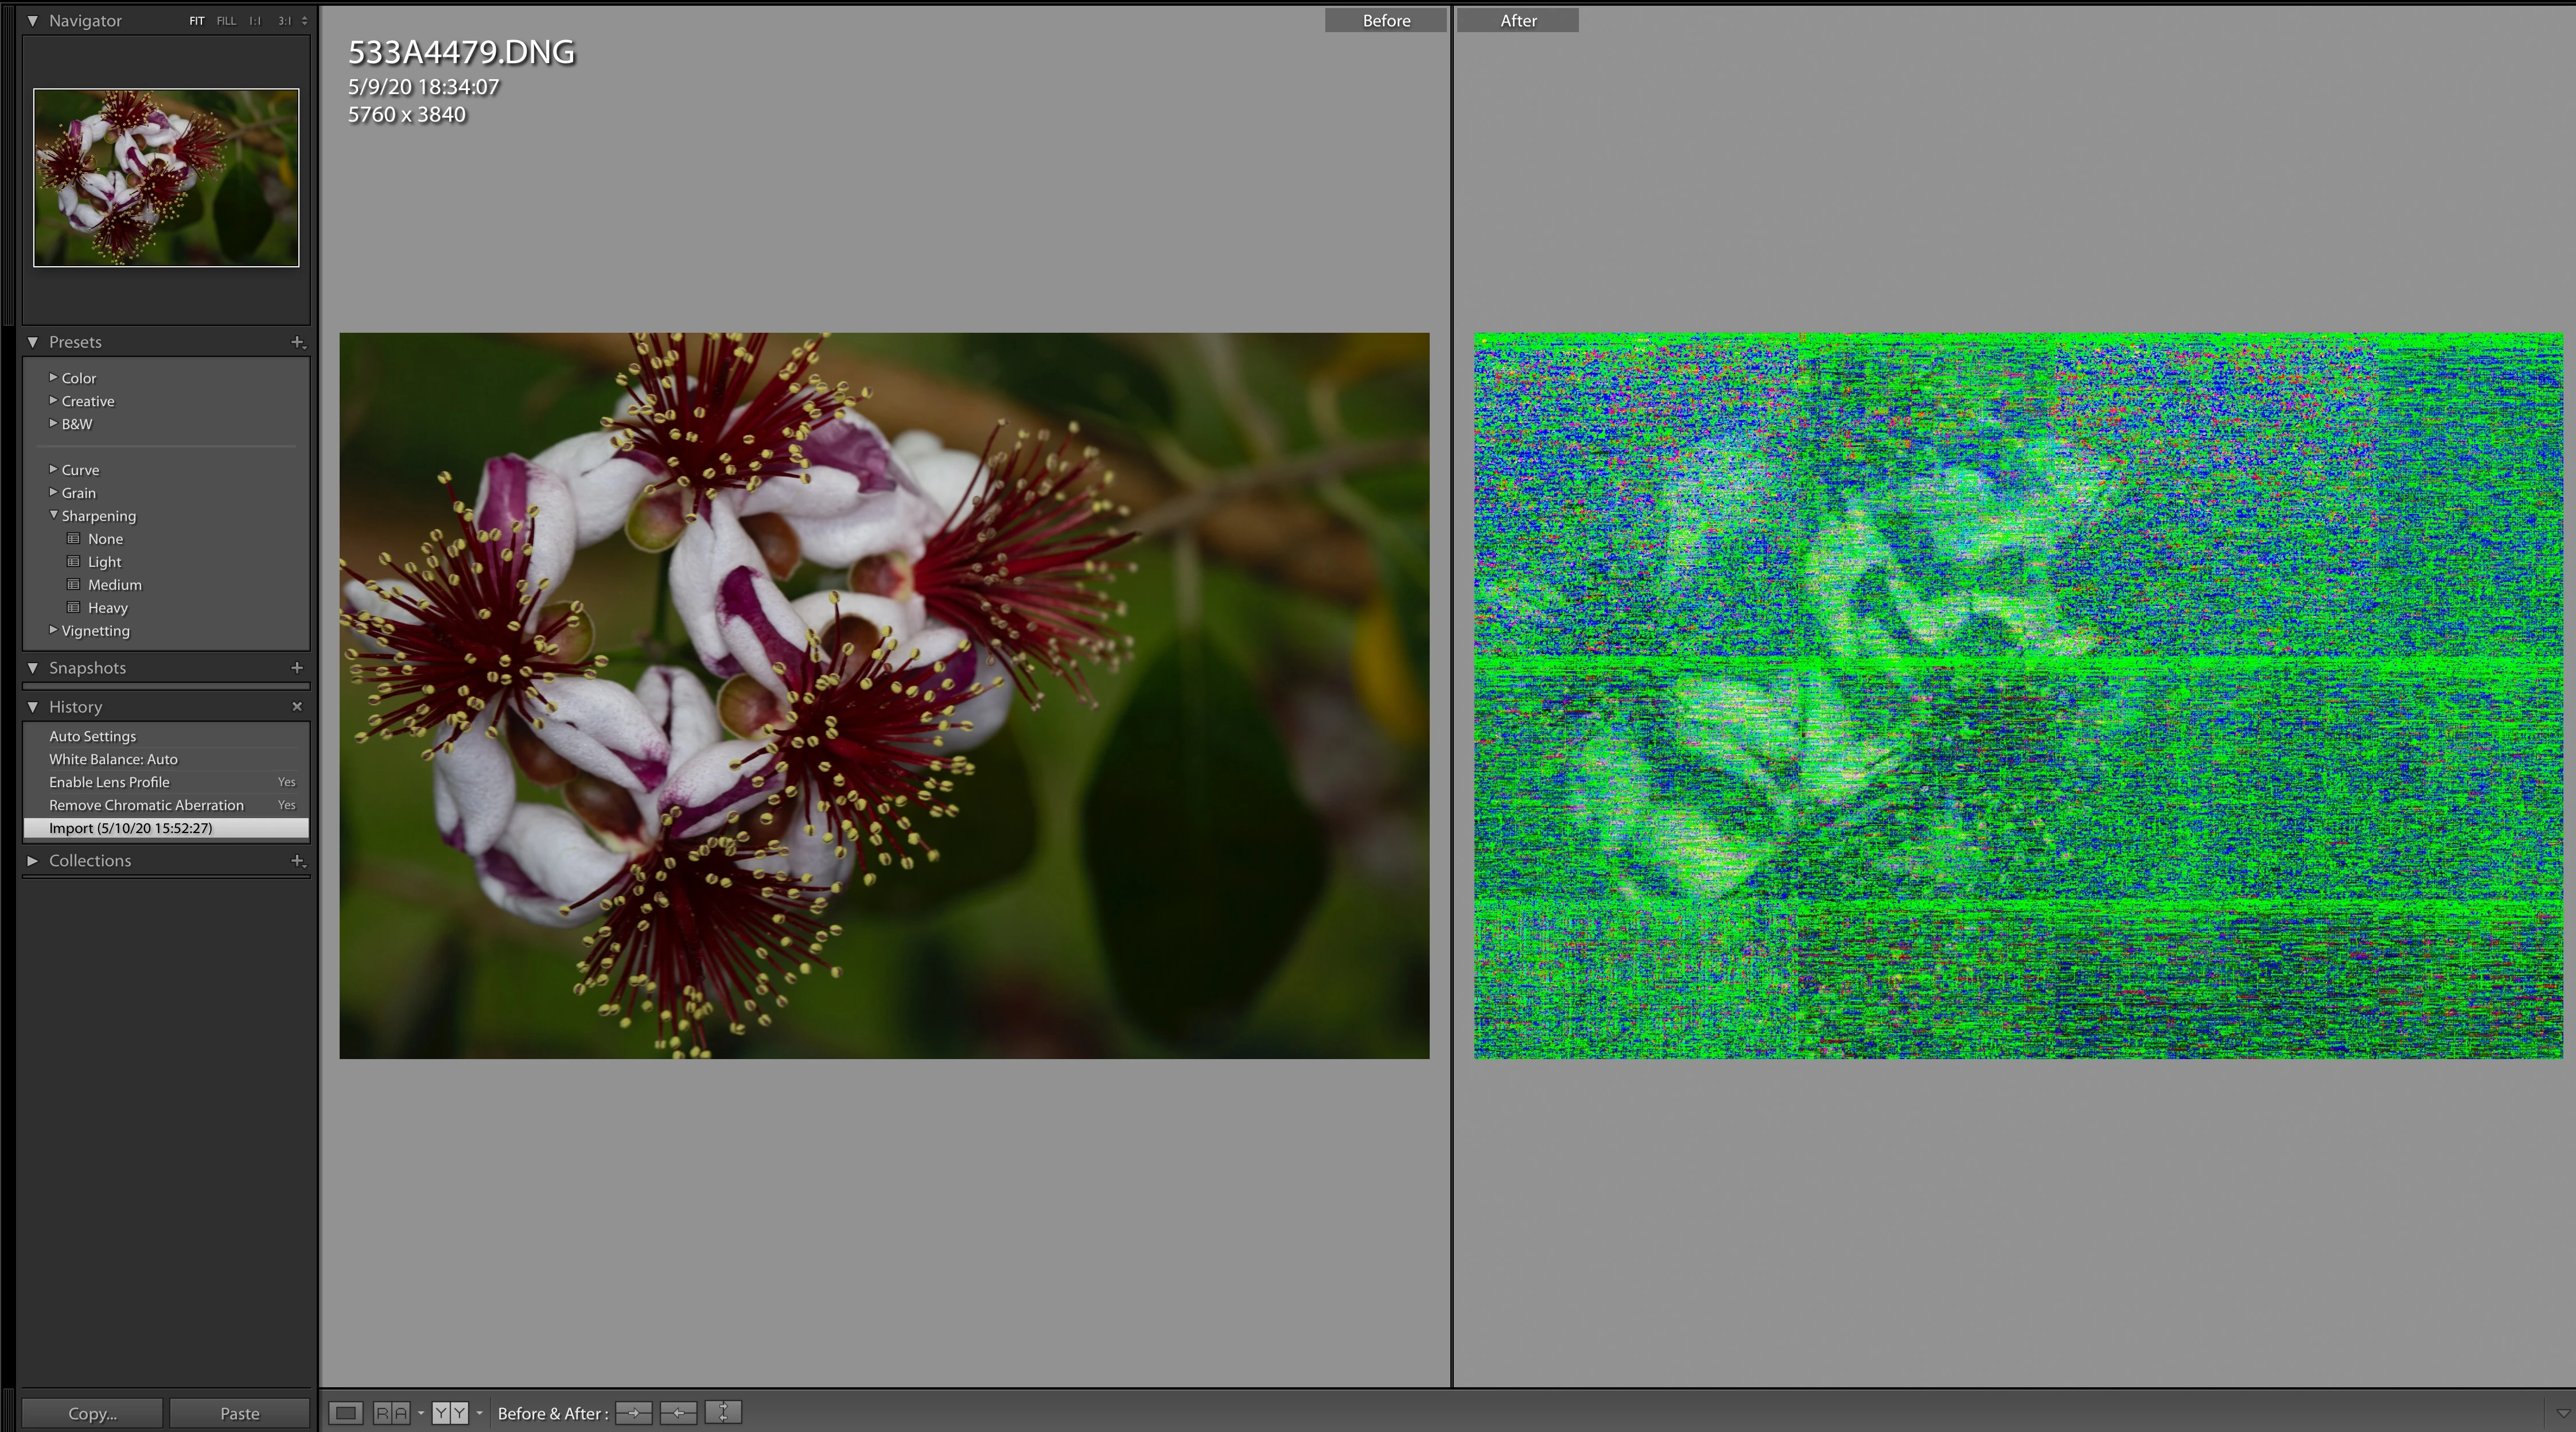Image resolution: width=2576 pixels, height=1432 pixels.
Task: Select the White Balance: Auto history step
Action: tap(113, 759)
